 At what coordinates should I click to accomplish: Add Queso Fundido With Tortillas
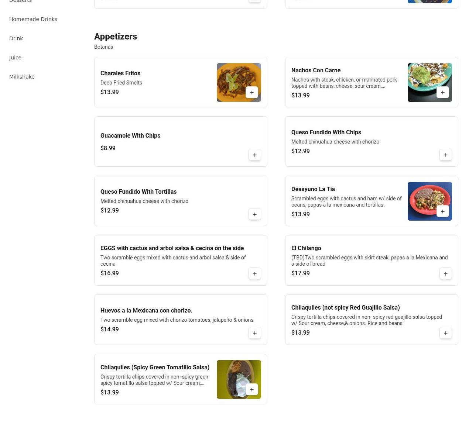click(x=255, y=214)
